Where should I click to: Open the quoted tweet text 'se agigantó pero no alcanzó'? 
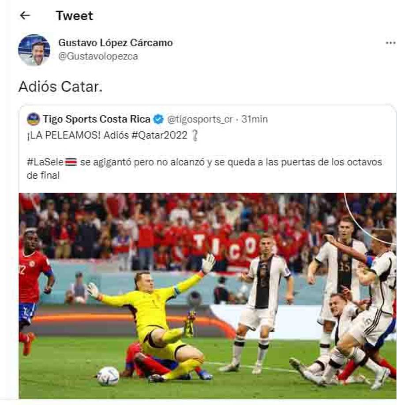[142, 162]
